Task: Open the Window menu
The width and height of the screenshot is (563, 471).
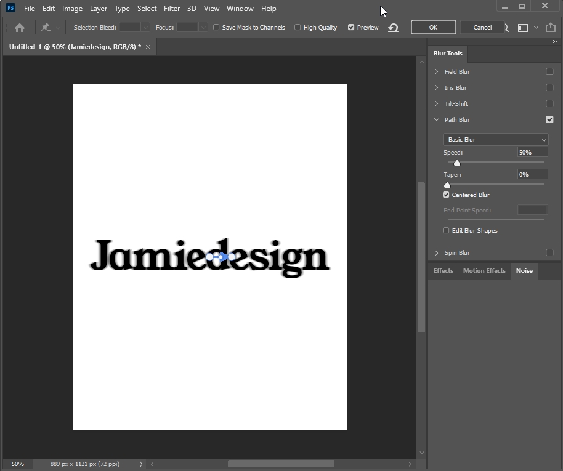Action: [x=240, y=8]
